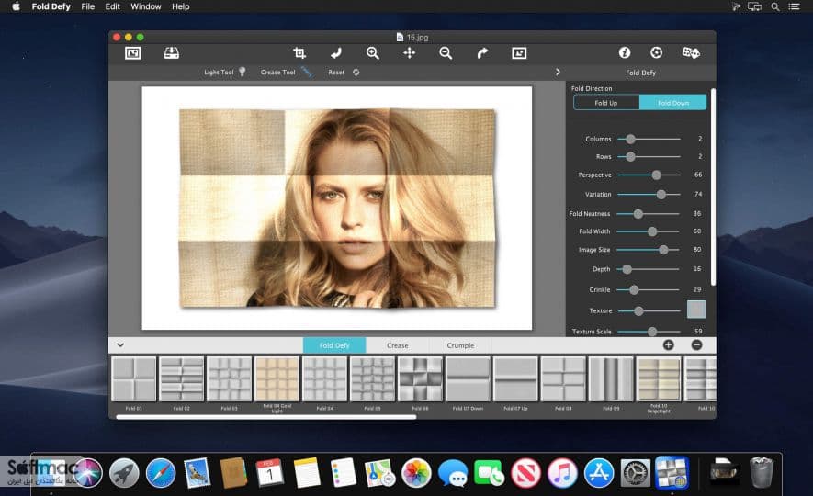Switch to the Fold Defy presets tab
The height and width of the screenshot is (496, 813).
tap(334, 345)
